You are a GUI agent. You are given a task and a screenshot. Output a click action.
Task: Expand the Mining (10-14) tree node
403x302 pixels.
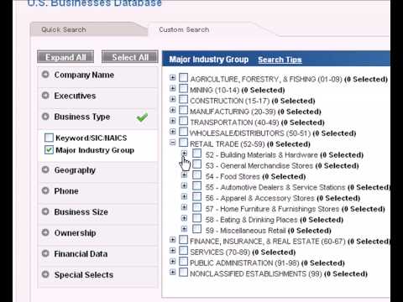(x=173, y=88)
